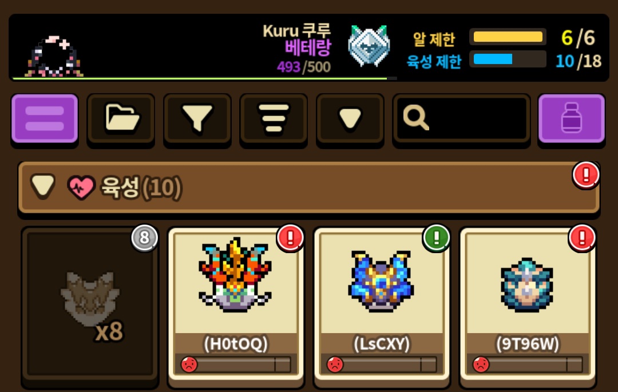Click the 육성(10) section header
618x392 pixels.
pyautogui.click(x=309, y=187)
